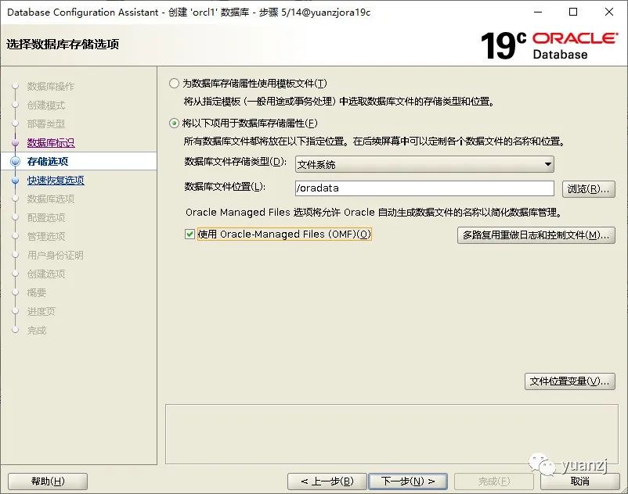The height and width of the screenshot is (494, 628).
Task: Click the 创建选项 step text
Action: pyautogui.click(x=45, y=274)
